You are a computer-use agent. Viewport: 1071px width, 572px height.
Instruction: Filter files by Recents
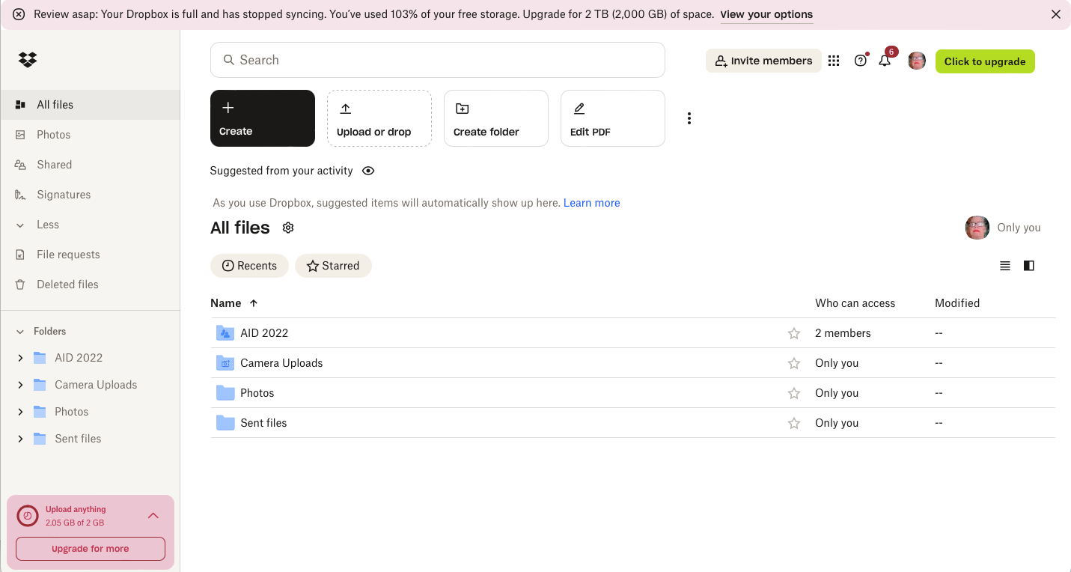click(x=249, y=265)
